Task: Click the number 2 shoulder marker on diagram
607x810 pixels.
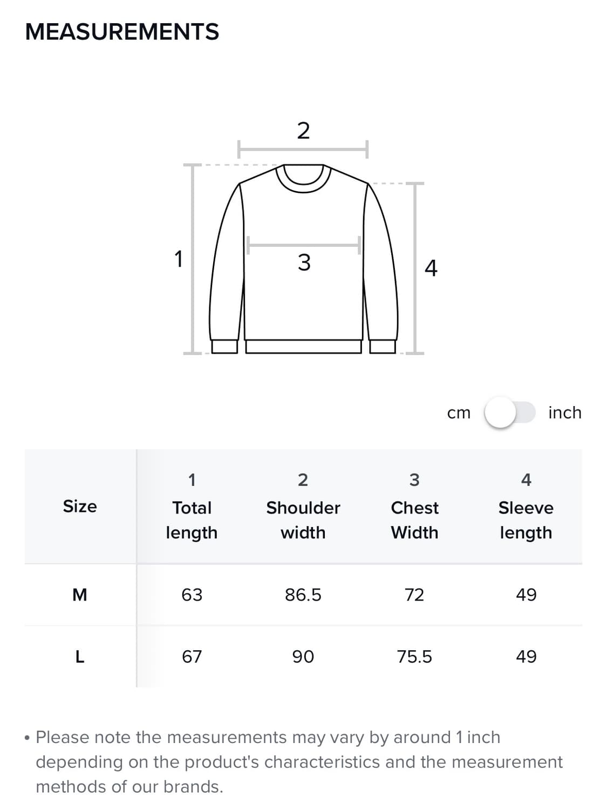Action: pos(303,131)
